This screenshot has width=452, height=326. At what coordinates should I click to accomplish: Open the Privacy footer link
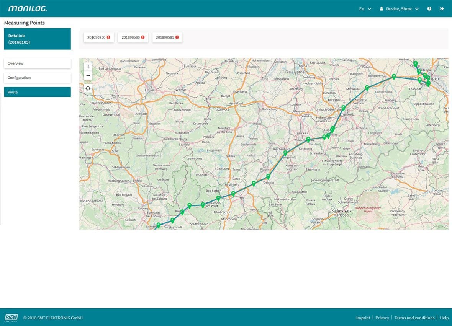pos(382,318)
